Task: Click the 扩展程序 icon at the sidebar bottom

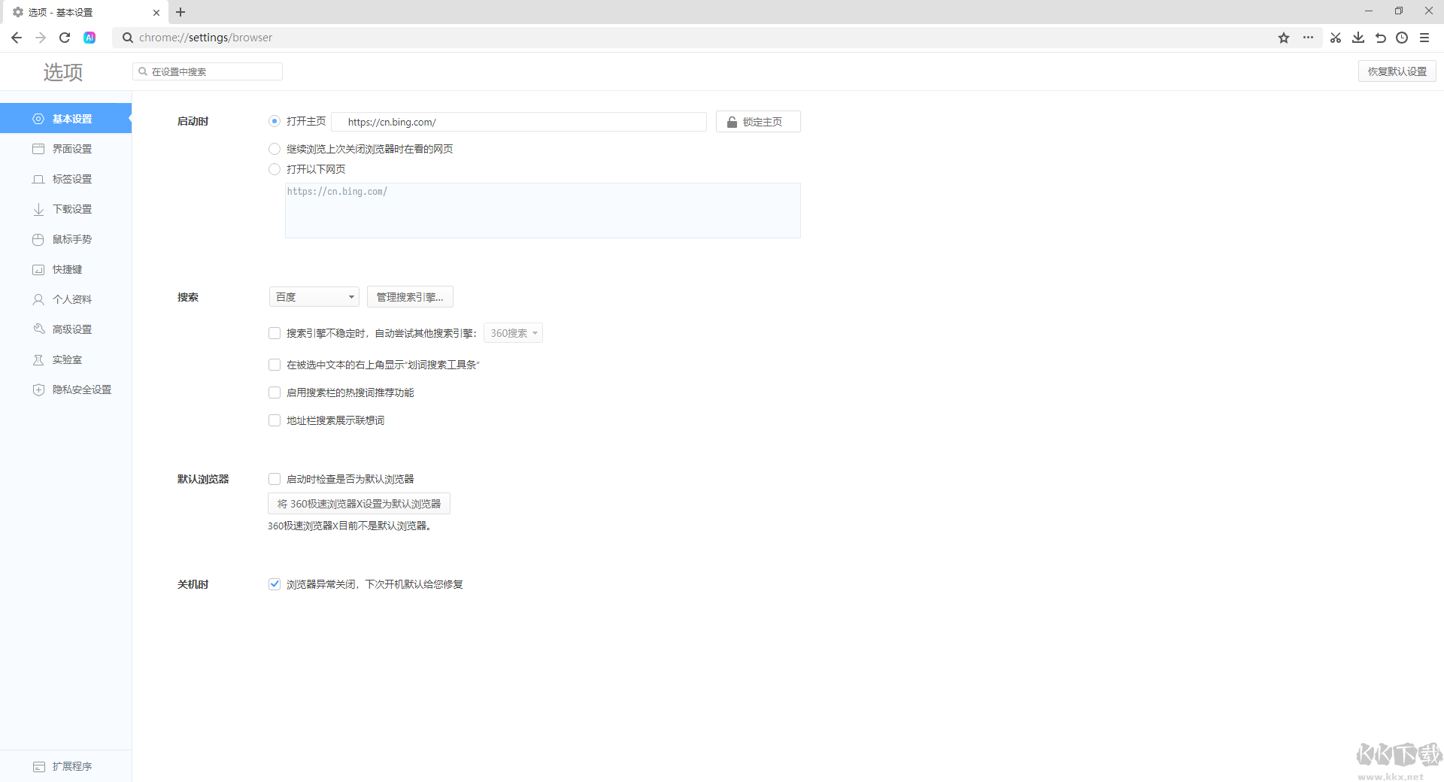Action: pyautogui.click(x=39, y=766)
